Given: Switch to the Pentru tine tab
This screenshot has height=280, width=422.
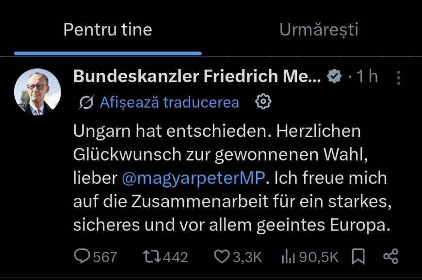Looking at the screenshot, I should point(108,30).
